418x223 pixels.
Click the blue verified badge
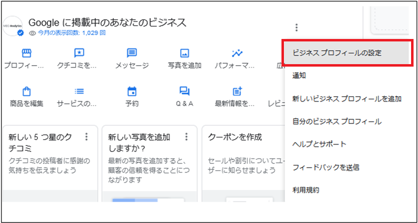pos(20,33)
